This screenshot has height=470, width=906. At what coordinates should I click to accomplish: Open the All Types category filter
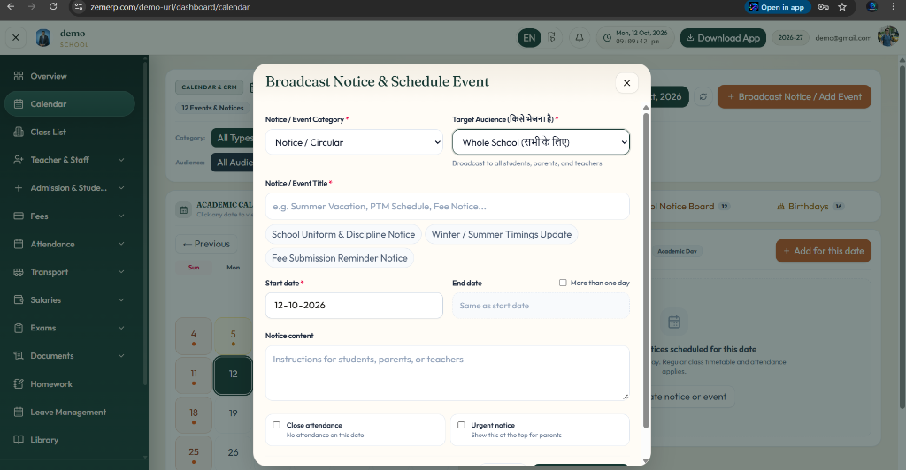[233, 138]
